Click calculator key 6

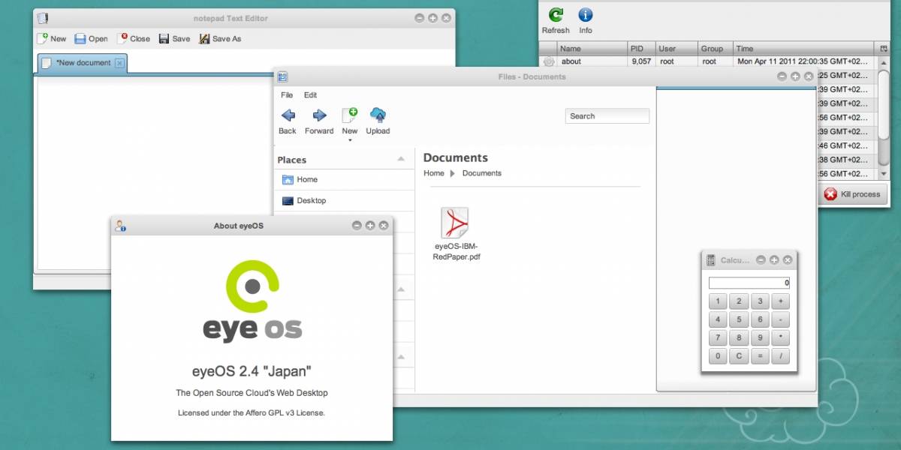coord(760,319)
